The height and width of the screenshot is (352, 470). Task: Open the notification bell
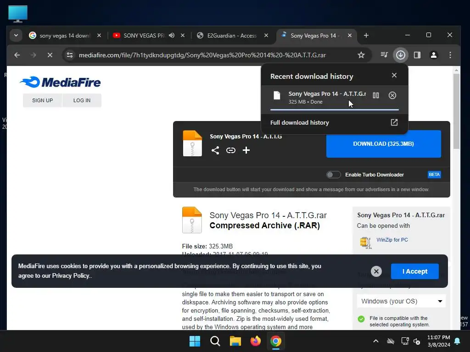point(458,341)
